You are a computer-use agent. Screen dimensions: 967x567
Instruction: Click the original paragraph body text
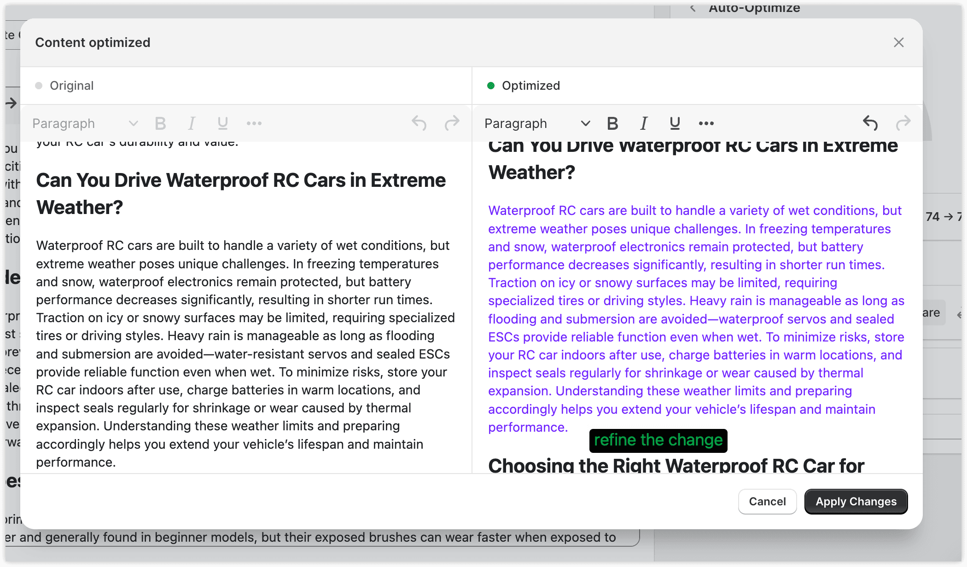(x=245, y=353)
